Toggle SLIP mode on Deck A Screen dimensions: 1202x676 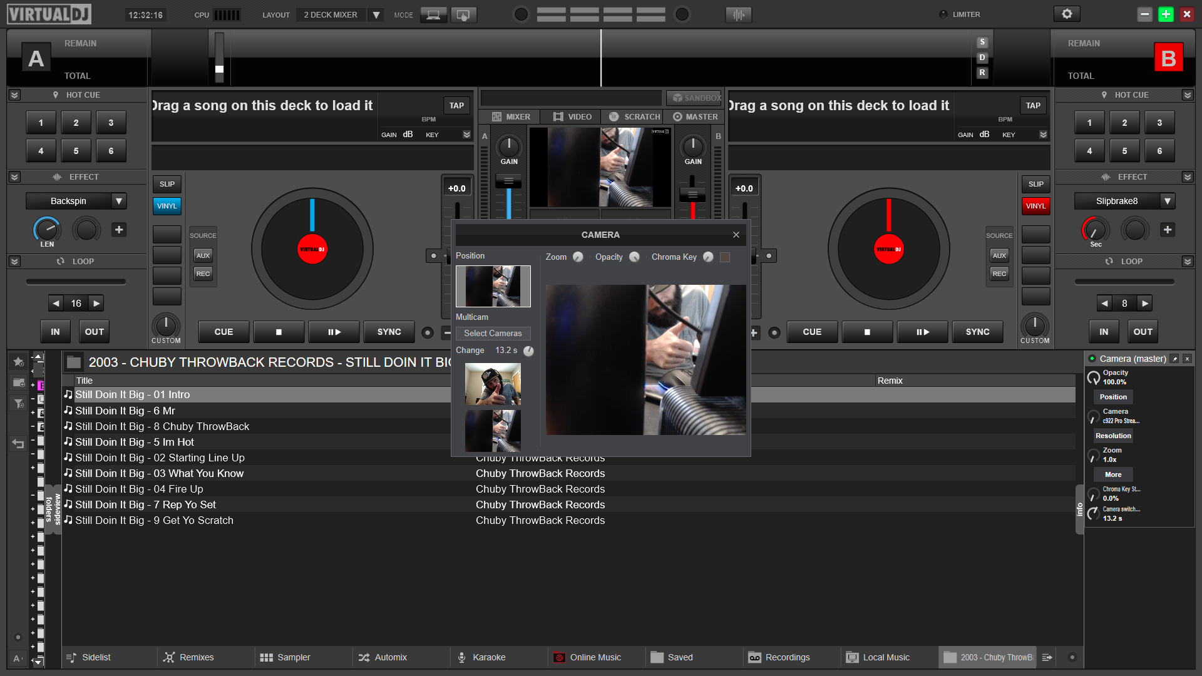coord(167,184)
